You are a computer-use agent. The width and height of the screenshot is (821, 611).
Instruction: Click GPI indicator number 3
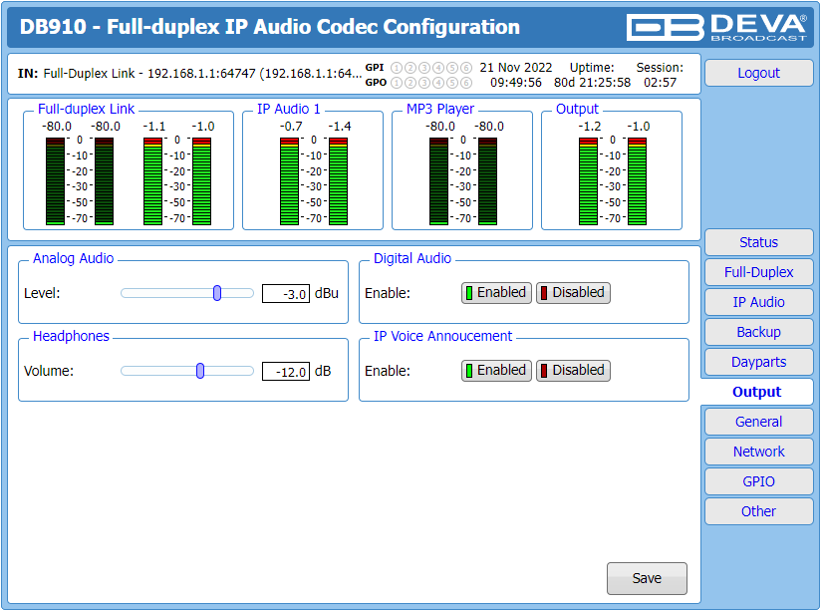click(x=424, y=68)
